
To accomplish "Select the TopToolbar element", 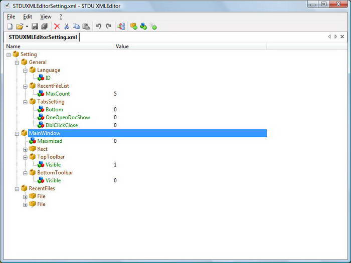I will pos(51,157).
